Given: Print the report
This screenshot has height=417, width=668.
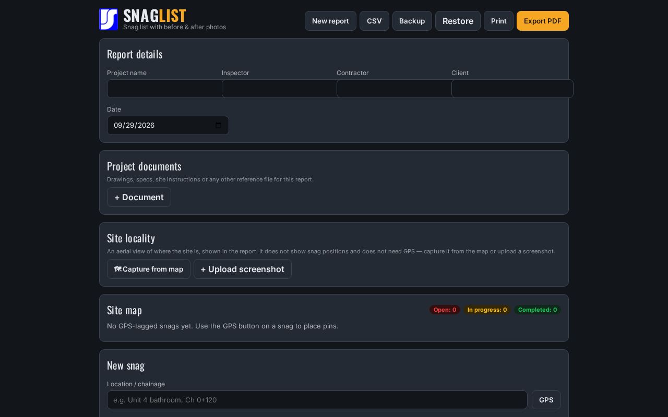Looking at the screenshot, I should (x=498, y=21).
